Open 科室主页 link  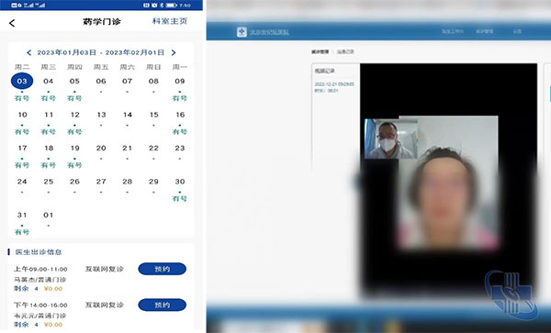tap(170, 21)
